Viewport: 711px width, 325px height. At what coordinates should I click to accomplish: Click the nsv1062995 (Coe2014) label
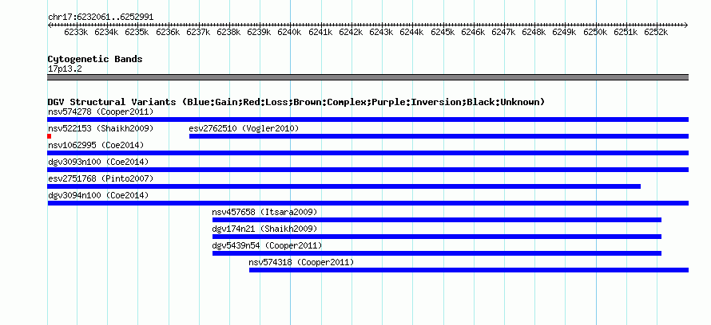[x=96, y=145]
